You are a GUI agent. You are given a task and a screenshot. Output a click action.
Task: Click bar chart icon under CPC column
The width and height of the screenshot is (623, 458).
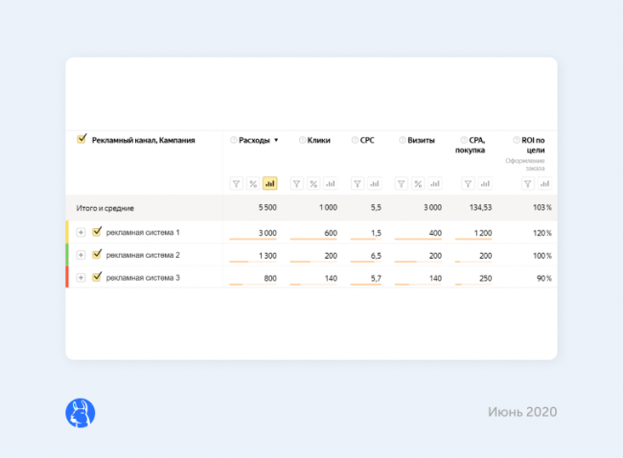pyautogui.click(x=374, y=184)
